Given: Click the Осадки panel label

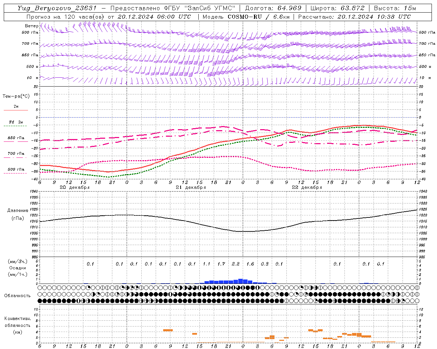Looking at the screenshot, I should tap(17, 268).
